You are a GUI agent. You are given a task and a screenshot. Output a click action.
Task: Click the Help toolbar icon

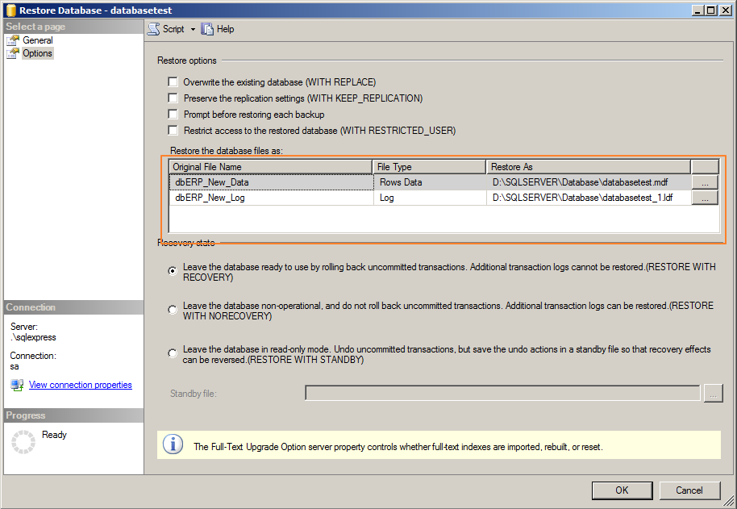click(208, 29)
